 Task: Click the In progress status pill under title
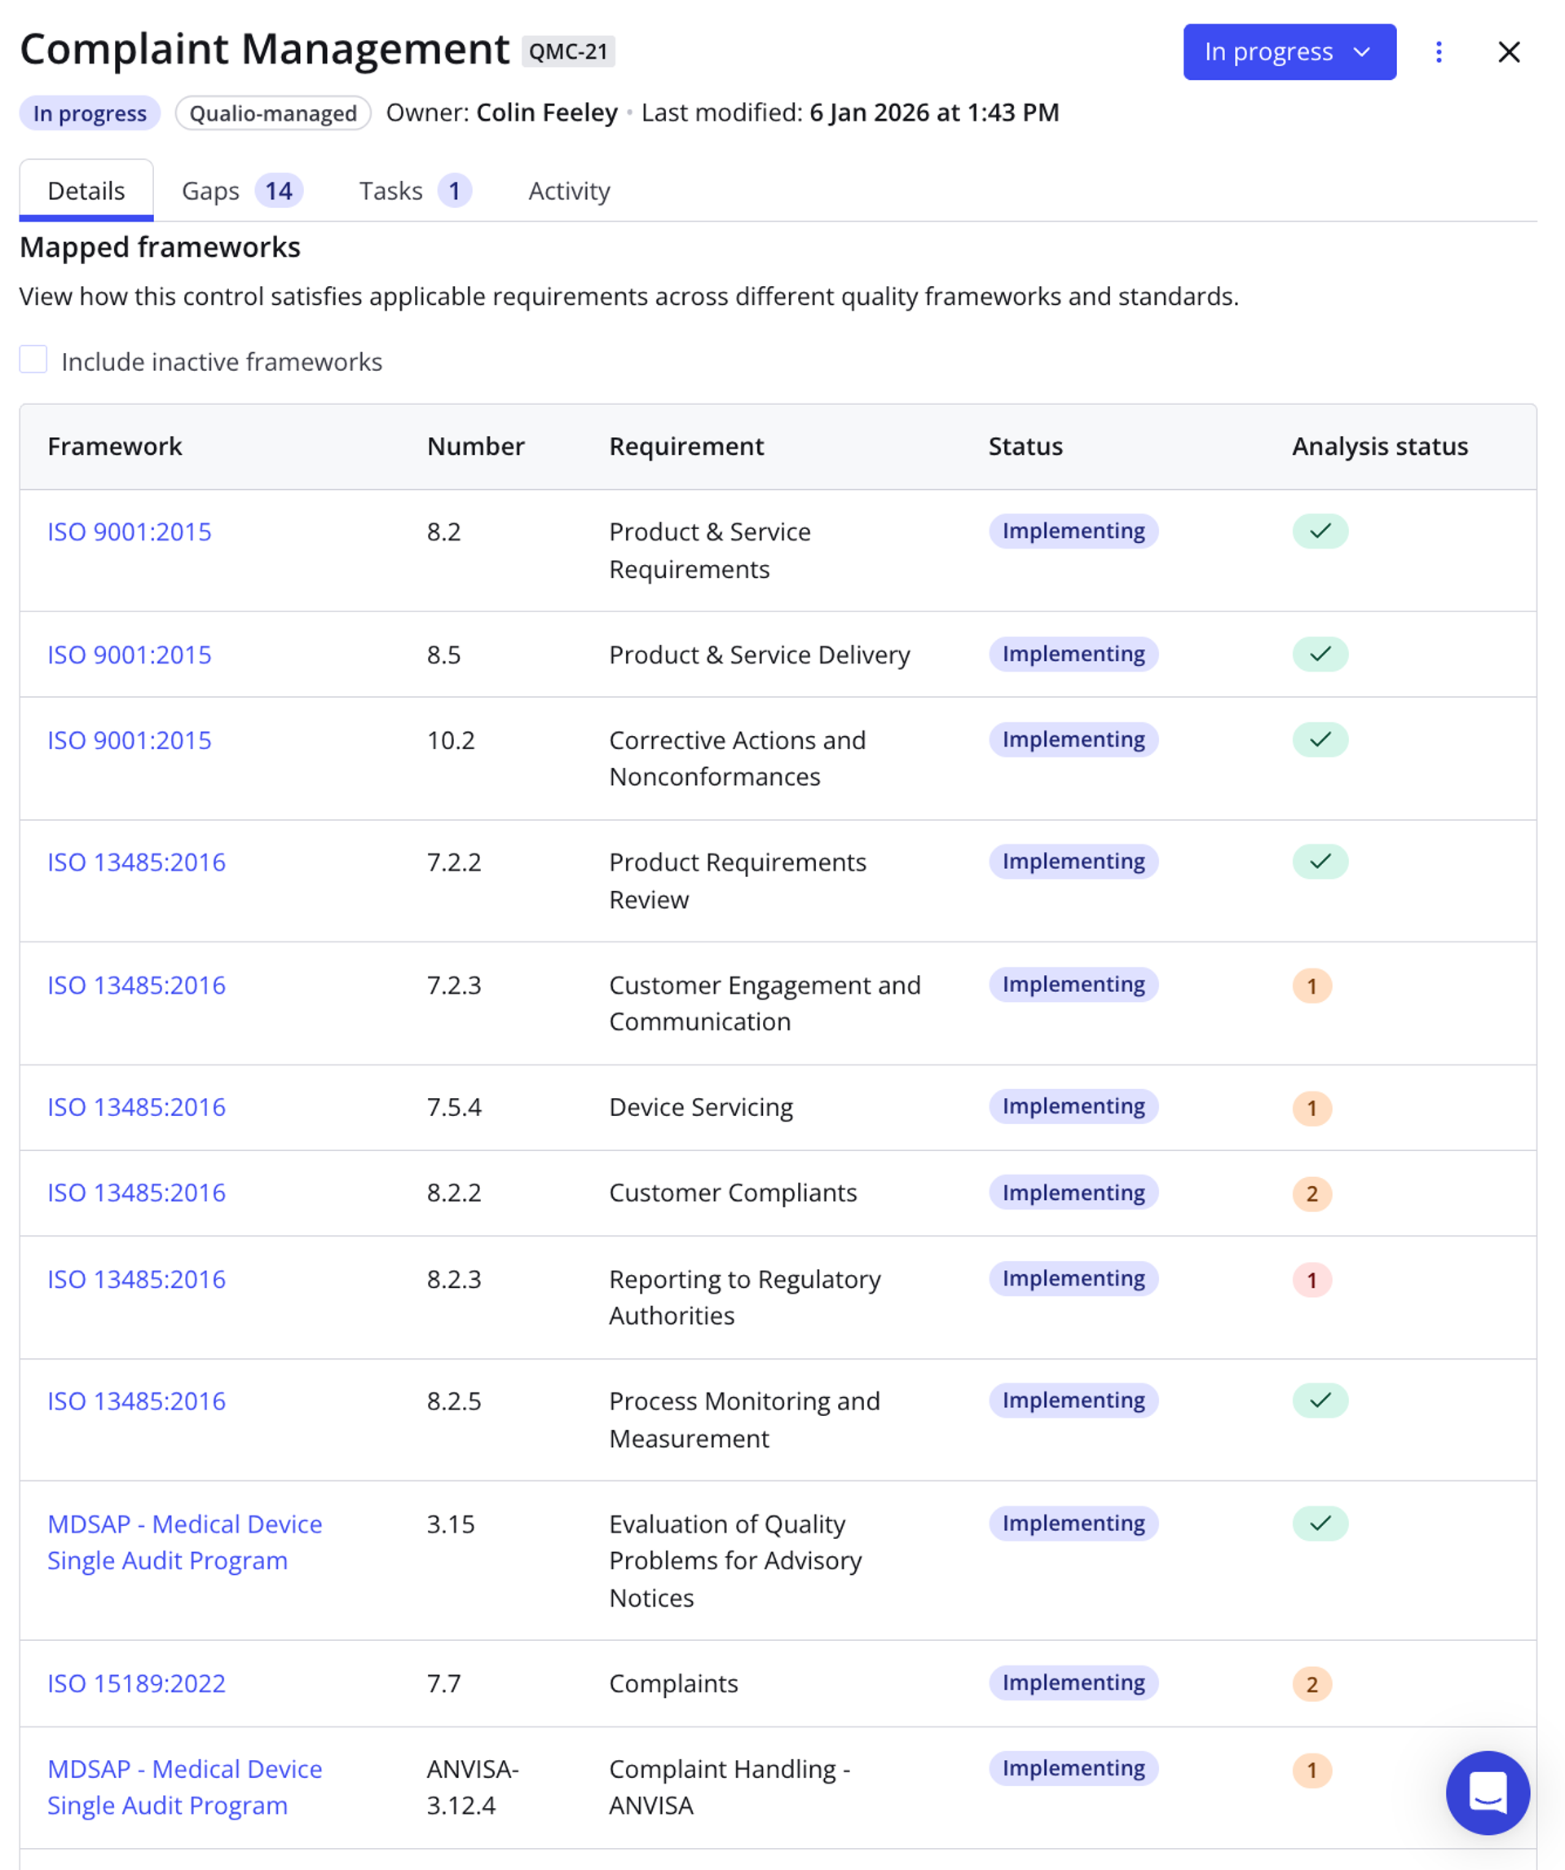pyautogui.click(x=90, y=113)
